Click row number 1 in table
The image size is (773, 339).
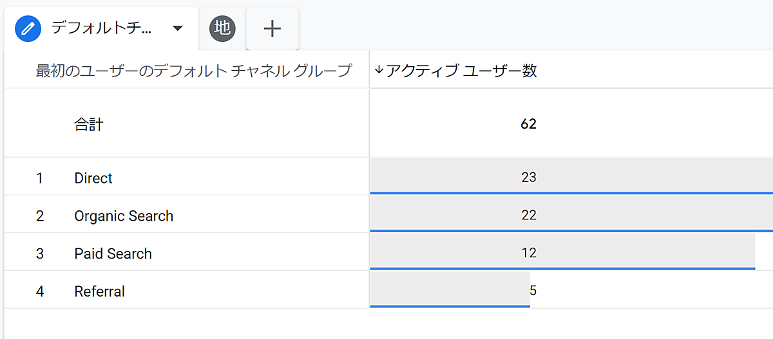tap(40, 178)
